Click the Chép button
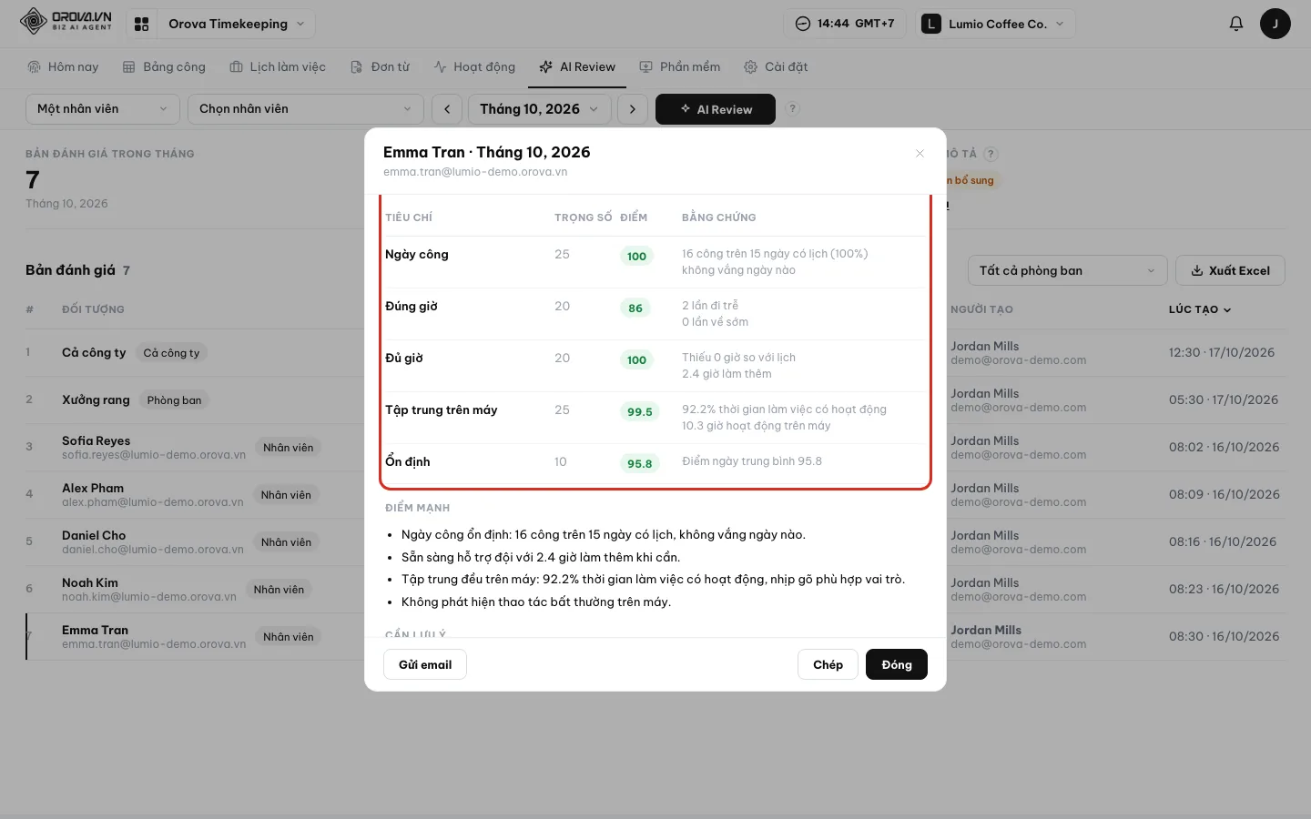The image size is (1311, 819). coord(828,664)
